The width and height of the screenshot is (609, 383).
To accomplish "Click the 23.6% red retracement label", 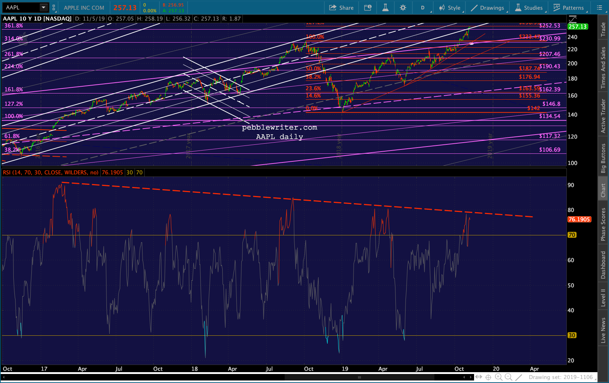I will pos(313,88).
